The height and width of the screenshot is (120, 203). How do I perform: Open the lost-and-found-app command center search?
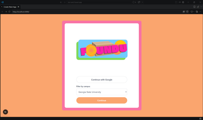[x=99, y=2]
